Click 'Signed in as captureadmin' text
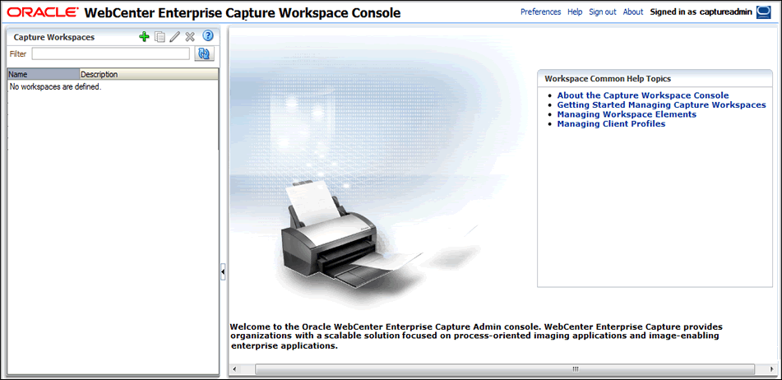Screen dimensions: 782x380 click(701, 12)
